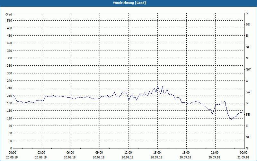Screen dimensions: 257x161
Task: Select the 180 degree axis label
Action: click(10, 103)
